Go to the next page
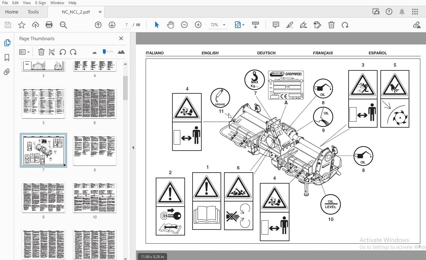 [x=112, y=25]
